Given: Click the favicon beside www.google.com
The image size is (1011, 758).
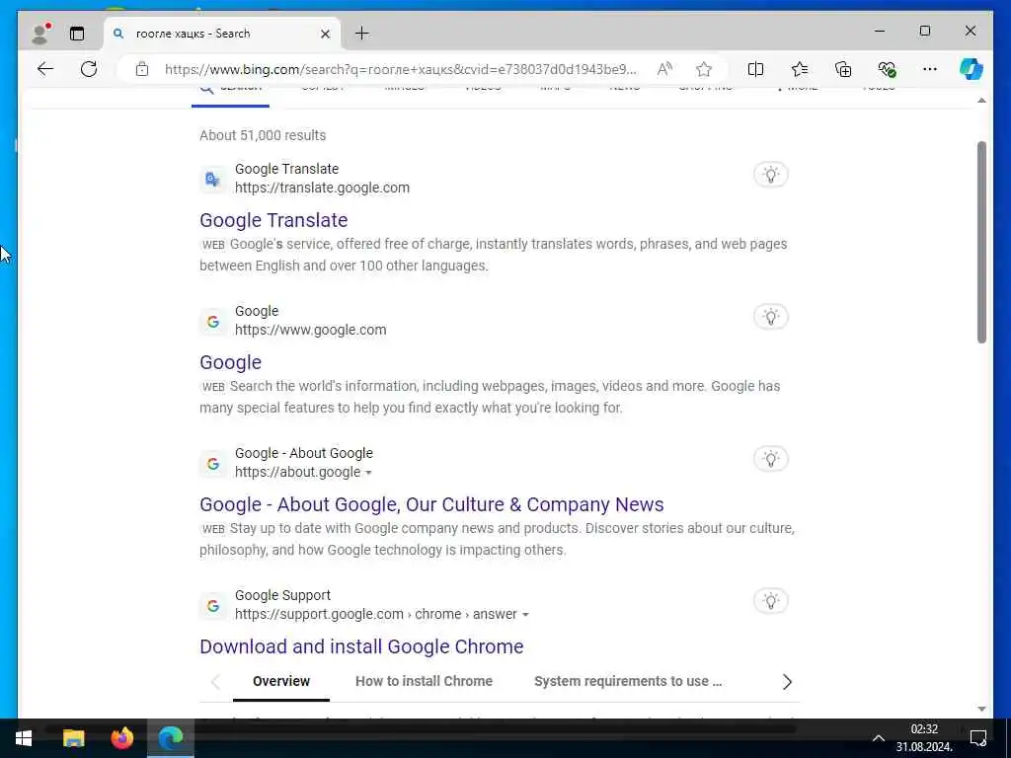Looking at the screenshot, I should [x=213, y=321].
